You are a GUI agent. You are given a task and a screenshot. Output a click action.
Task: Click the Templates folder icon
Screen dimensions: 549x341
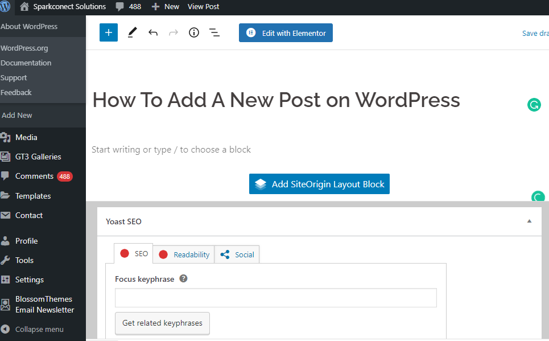pos(5,195)
